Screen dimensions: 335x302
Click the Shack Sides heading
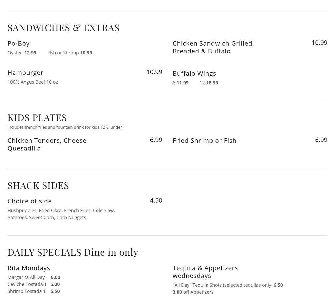pos(38,185)
